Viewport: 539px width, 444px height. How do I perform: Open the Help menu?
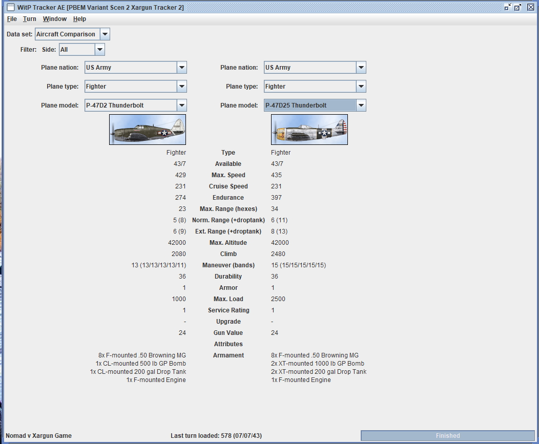(79, 19)
